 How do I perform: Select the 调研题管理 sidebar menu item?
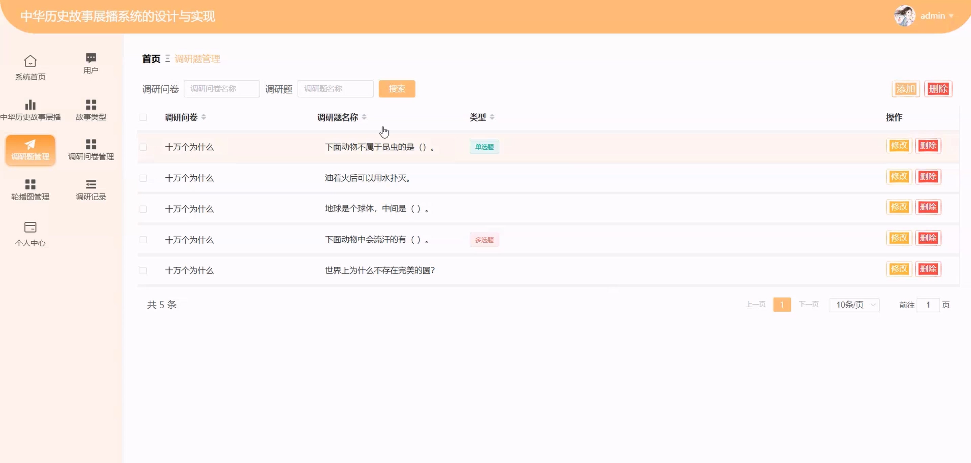point(30,150)
